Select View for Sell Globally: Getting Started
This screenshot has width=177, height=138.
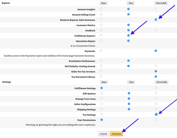click(x=128, y=66)
